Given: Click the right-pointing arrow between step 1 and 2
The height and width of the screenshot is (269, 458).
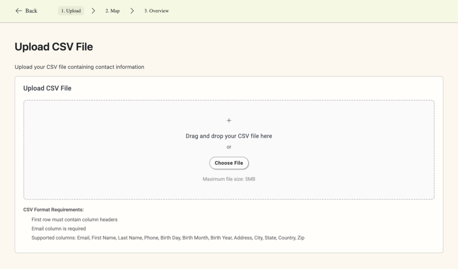Looking at the screenshot, I should click(x=93, y=10).
